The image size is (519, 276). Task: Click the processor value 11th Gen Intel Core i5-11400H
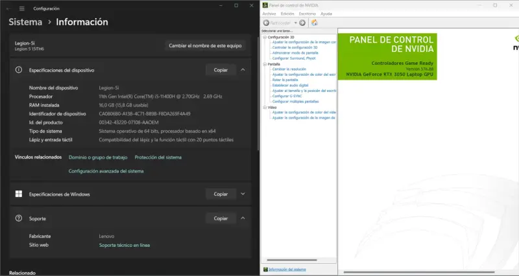coord(160,97)
